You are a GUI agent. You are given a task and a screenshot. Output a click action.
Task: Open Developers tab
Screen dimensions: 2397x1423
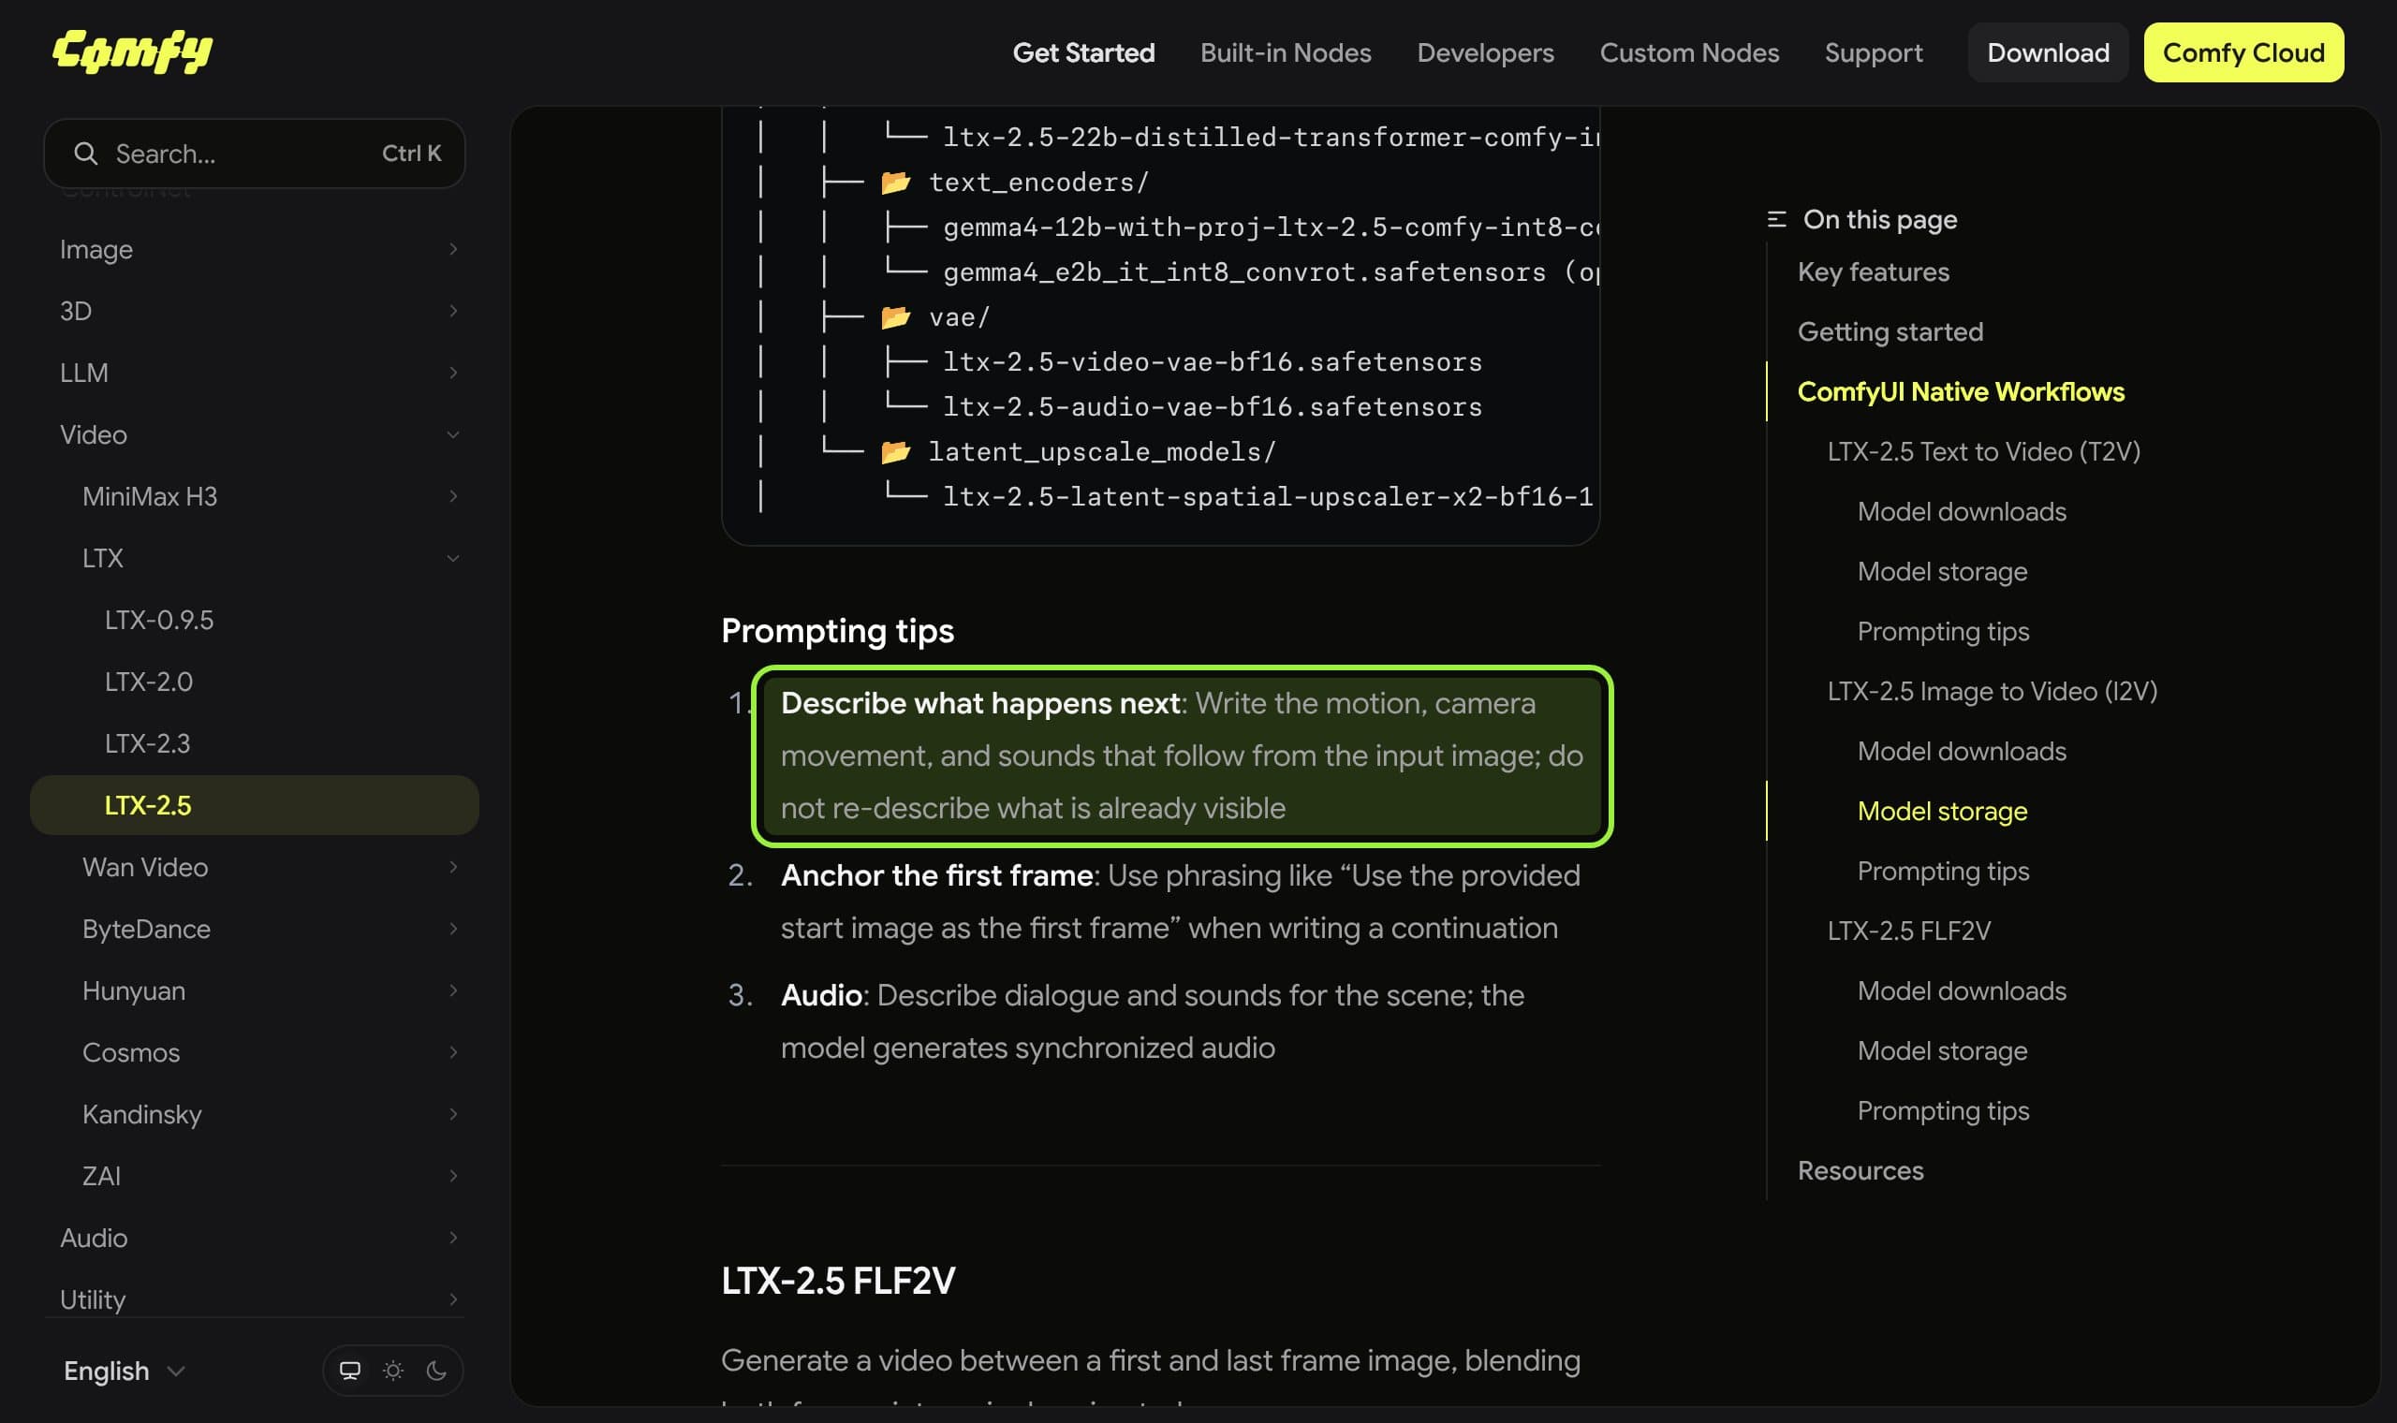(x=1485, y=52)
